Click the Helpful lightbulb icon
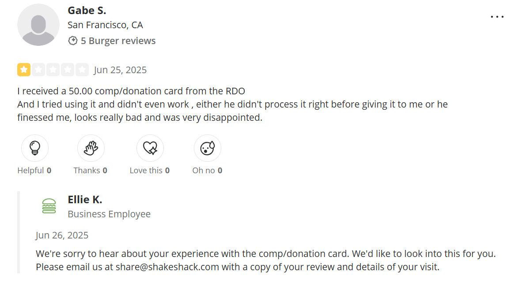 tap(34, 148)
